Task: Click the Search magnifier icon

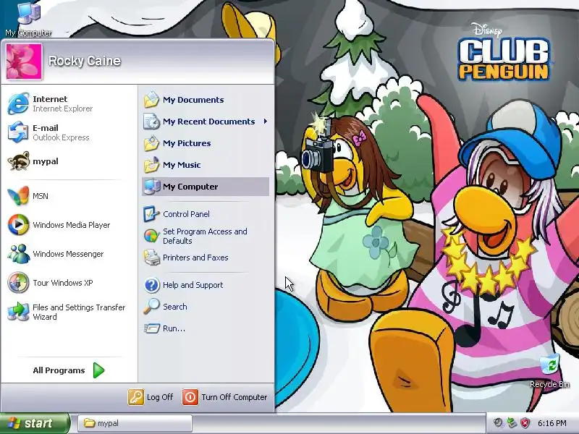Action: (151, 306)
